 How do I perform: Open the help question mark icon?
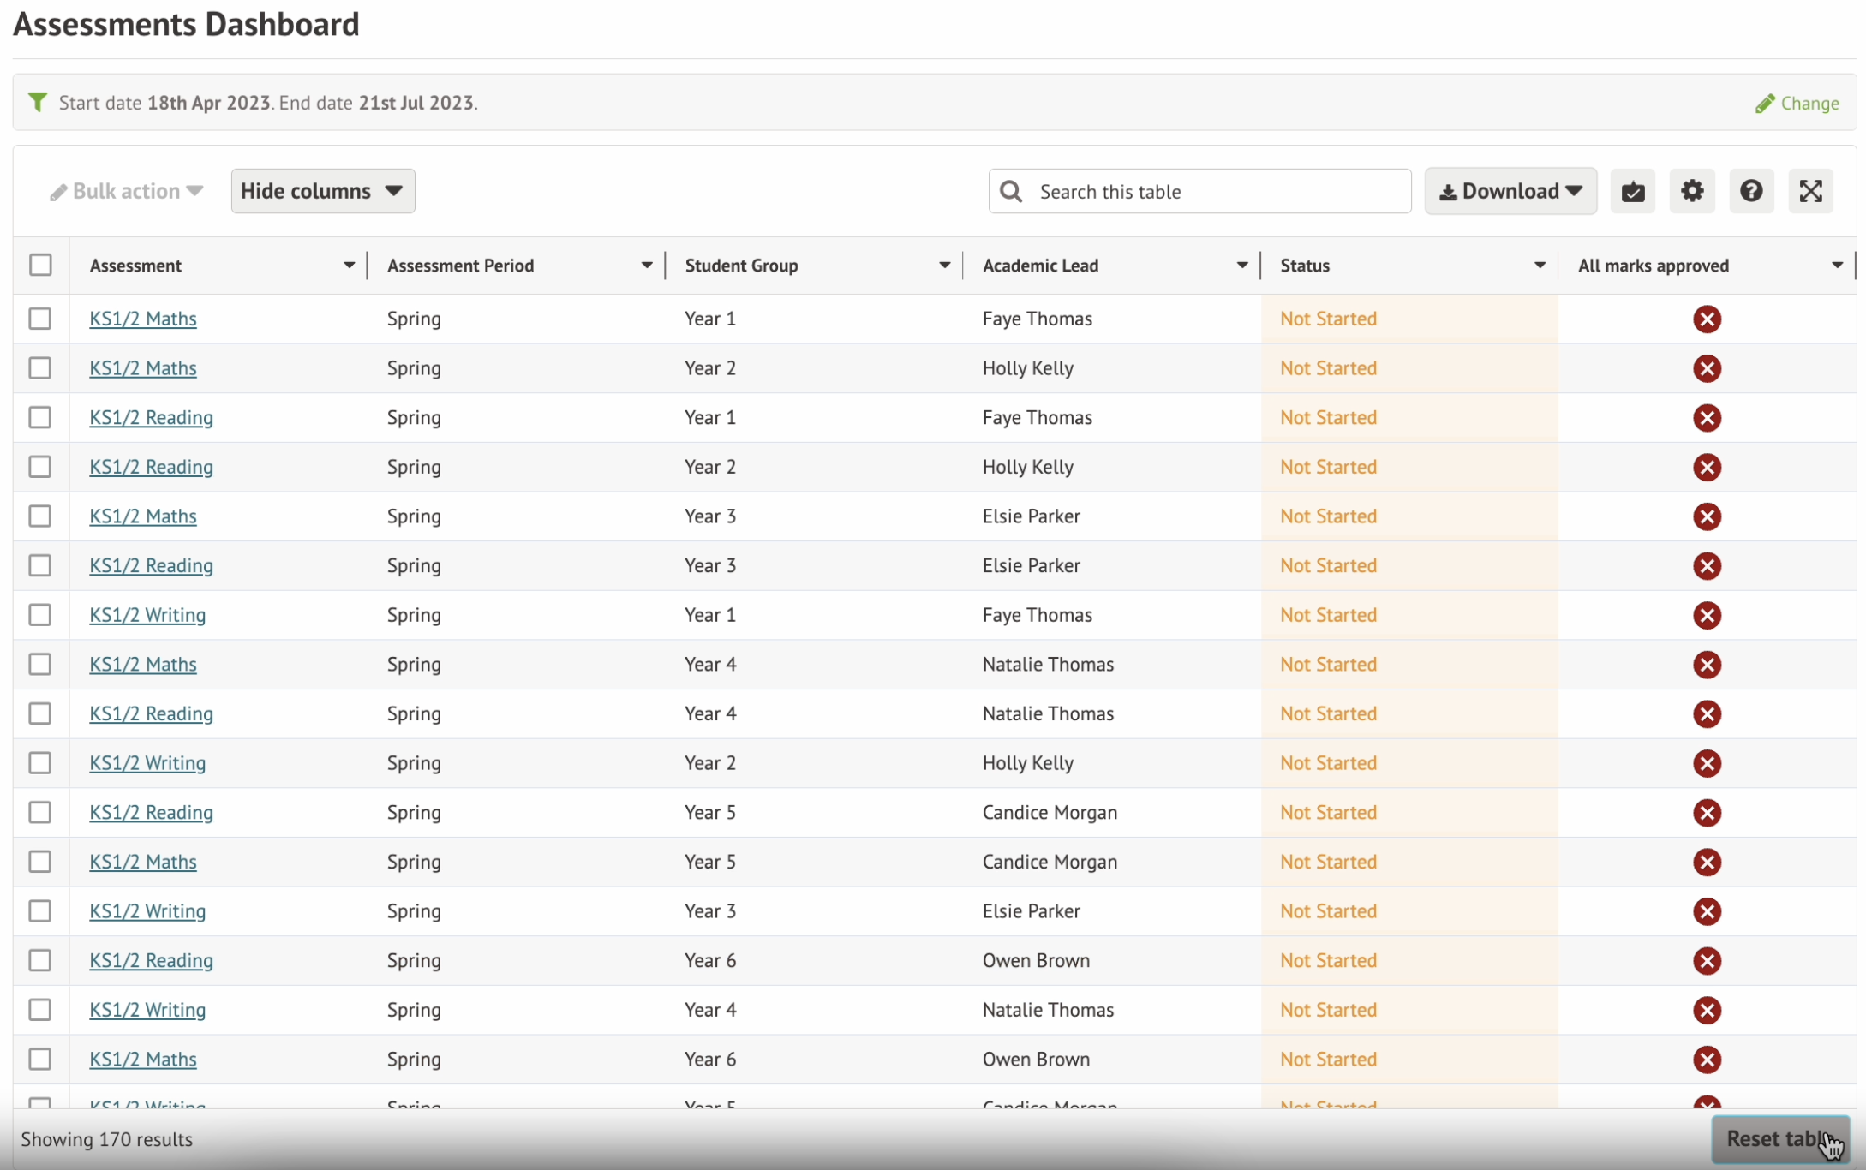1751,191
